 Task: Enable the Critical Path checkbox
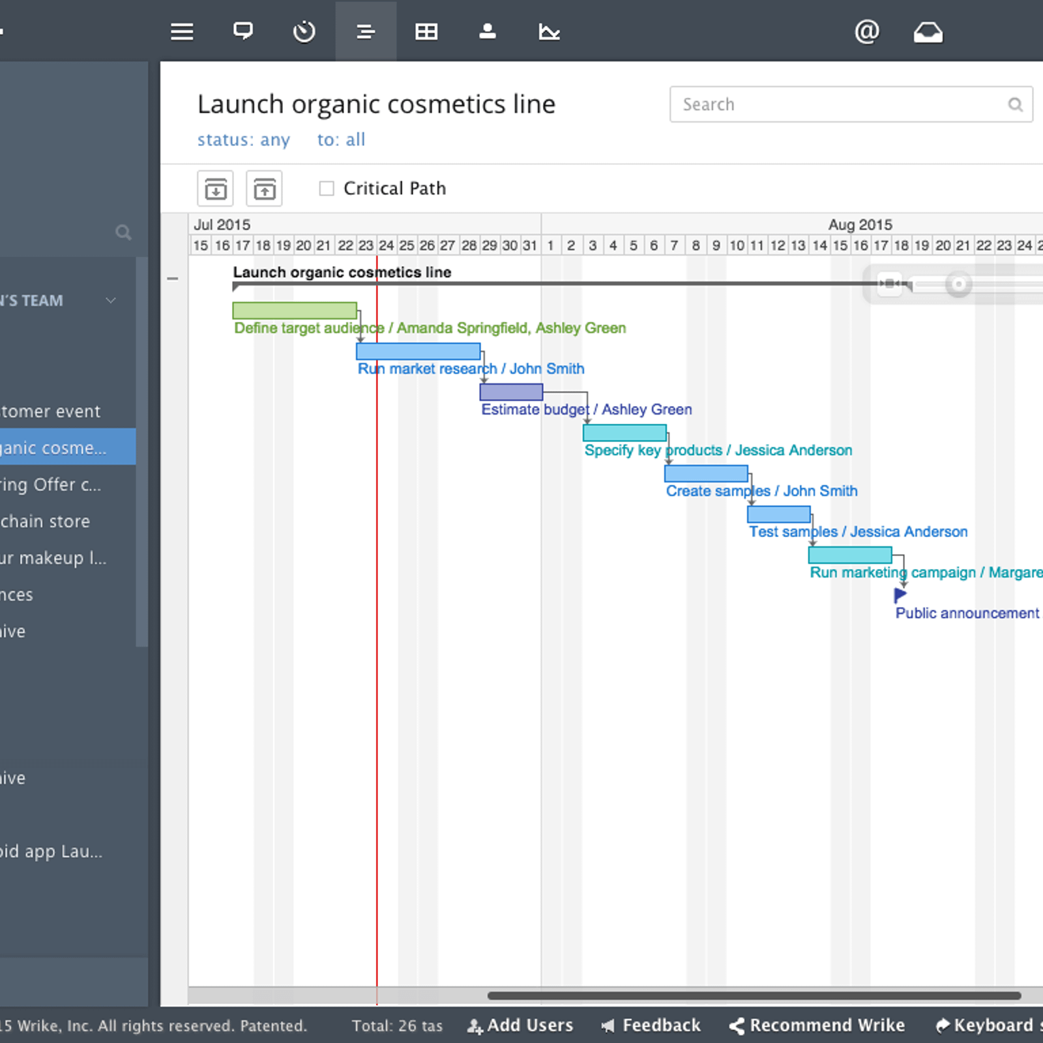click(x=327, y=188)
